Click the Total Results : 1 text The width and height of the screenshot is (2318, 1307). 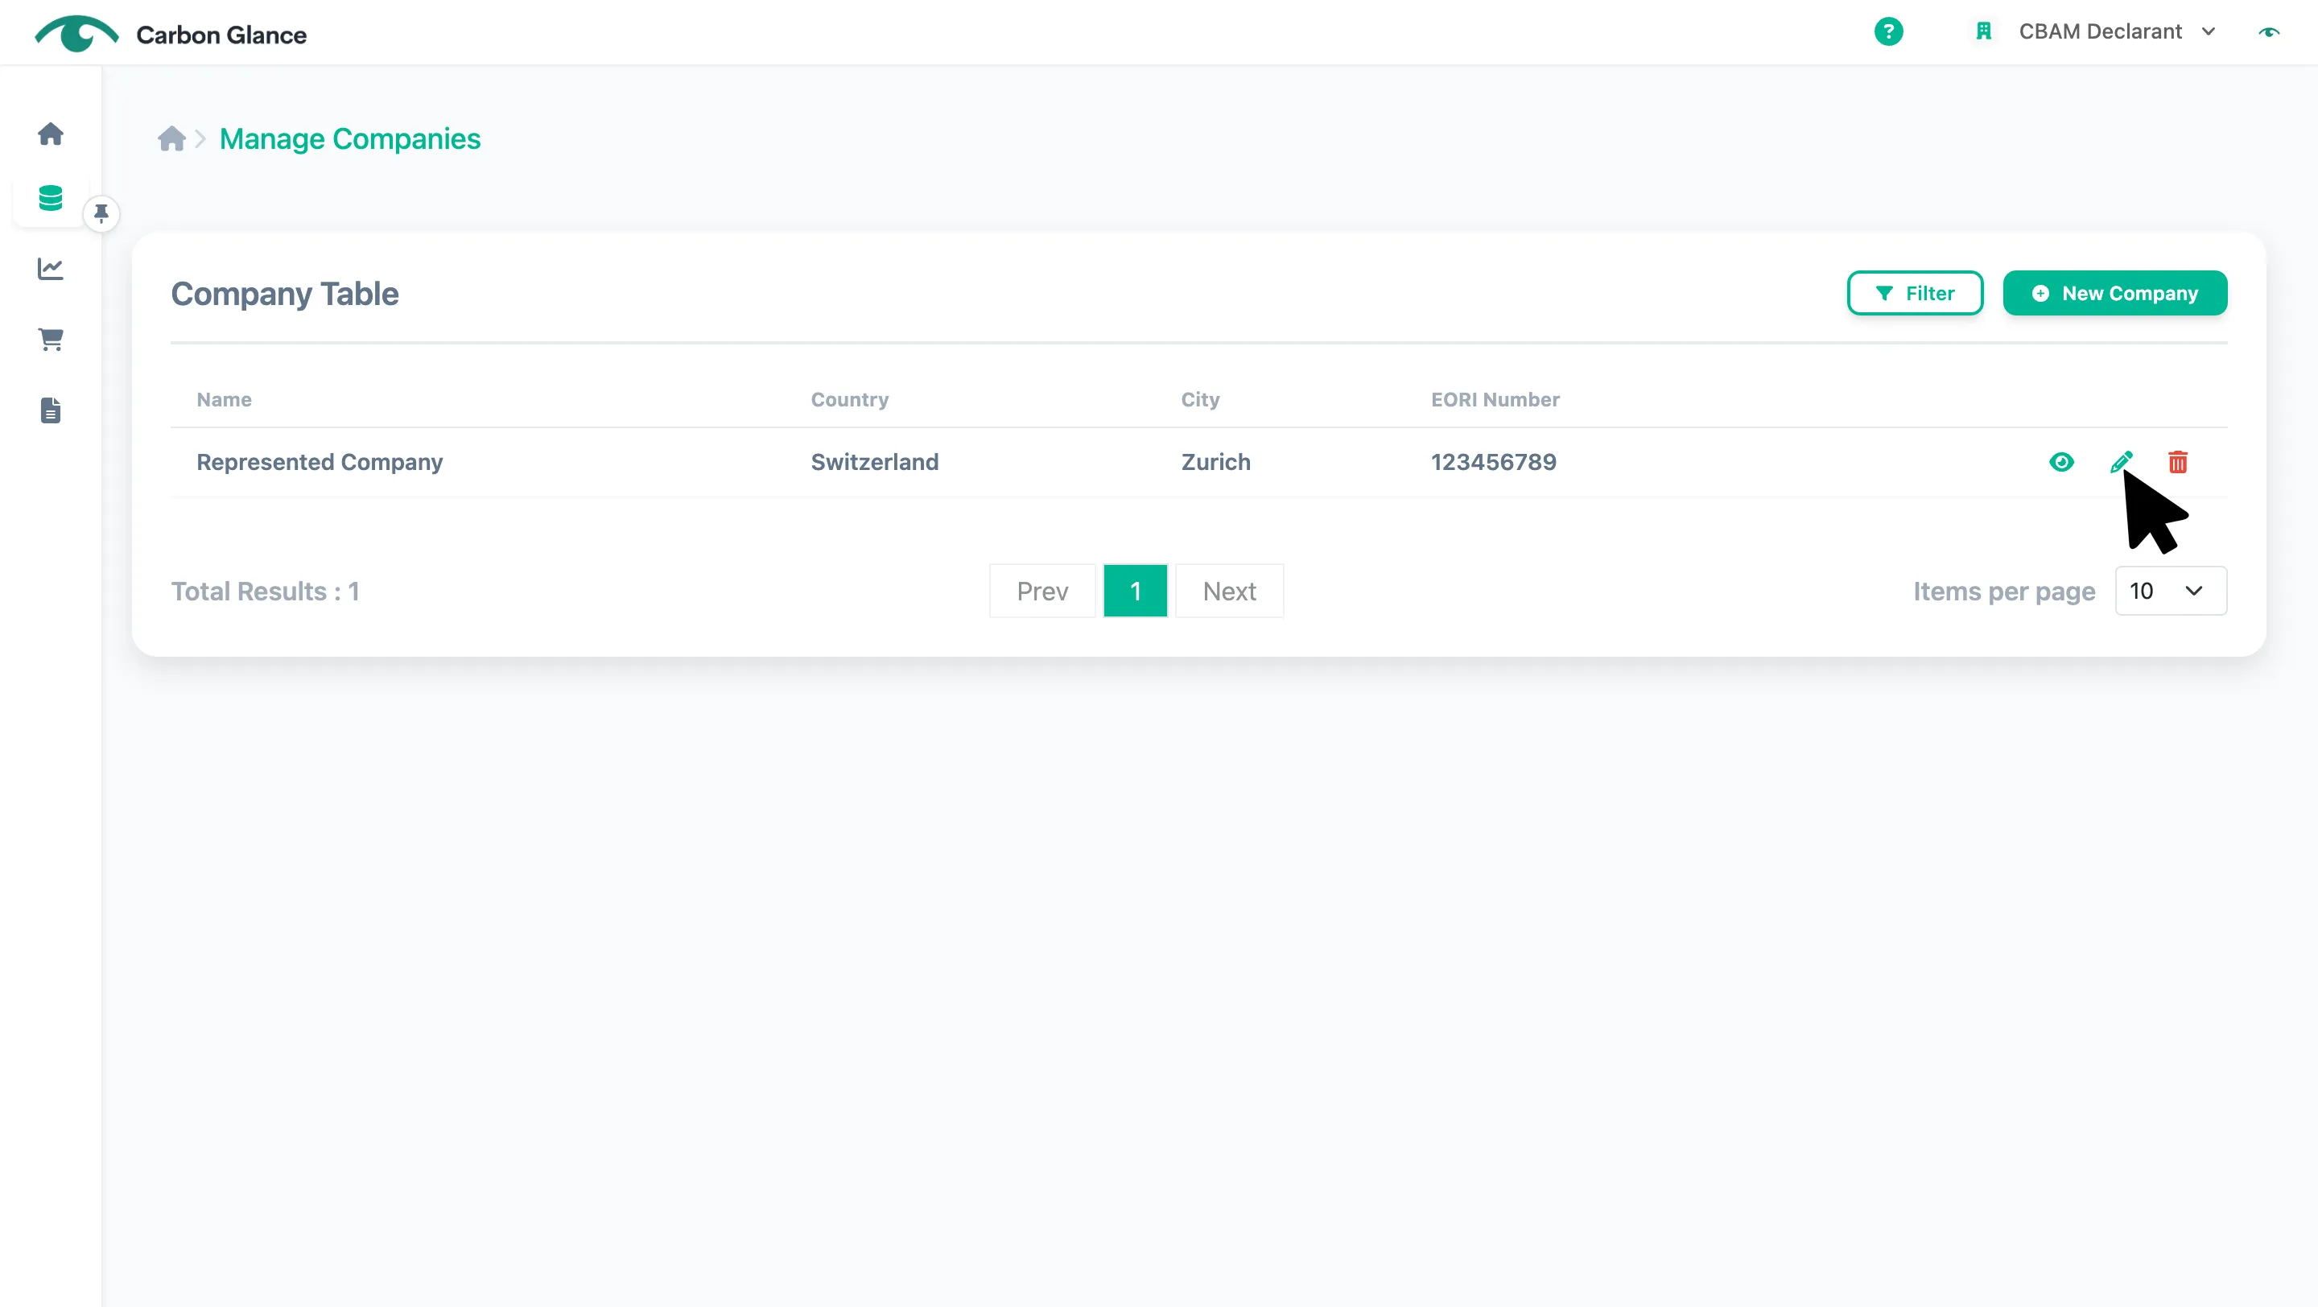pyautogui.click(x=265, y=591)
